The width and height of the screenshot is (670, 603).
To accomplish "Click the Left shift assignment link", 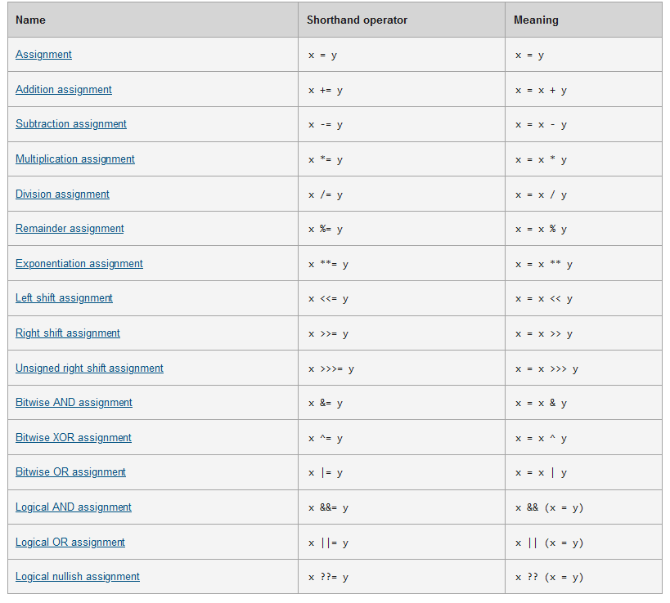I will click(64, 298).
